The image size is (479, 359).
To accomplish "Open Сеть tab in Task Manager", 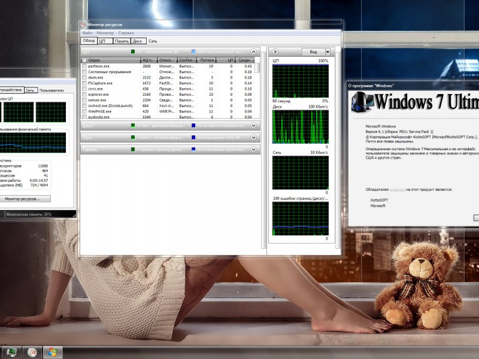I will pyautogui.click(x=31, y=90).
